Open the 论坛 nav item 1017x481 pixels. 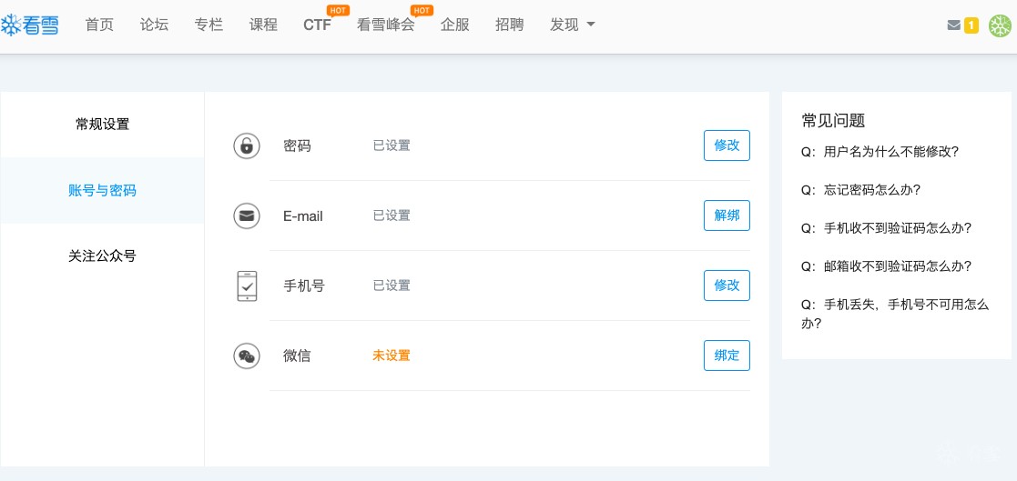(x=154, y=25)
